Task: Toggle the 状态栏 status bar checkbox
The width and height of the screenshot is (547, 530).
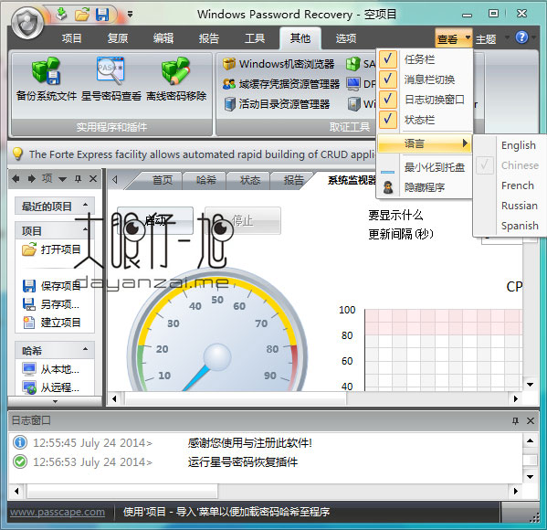Action: (387, 120)
